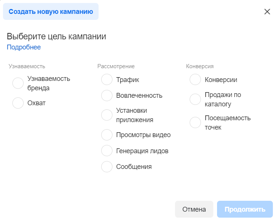The width and height of the screenshot is (277, 221).
Task: Select the 'Сообщения' radio option
Action: click(x=107, y=167)
